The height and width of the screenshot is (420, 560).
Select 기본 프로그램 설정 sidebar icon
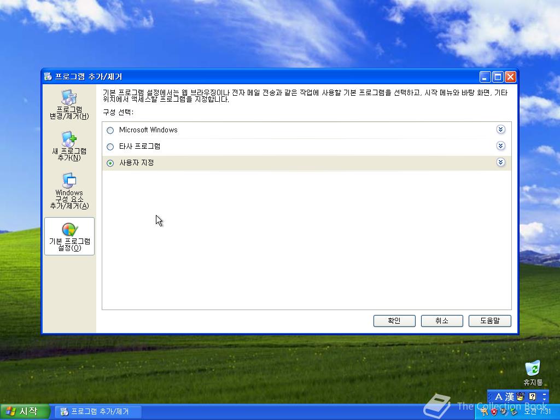click(69, 236)
